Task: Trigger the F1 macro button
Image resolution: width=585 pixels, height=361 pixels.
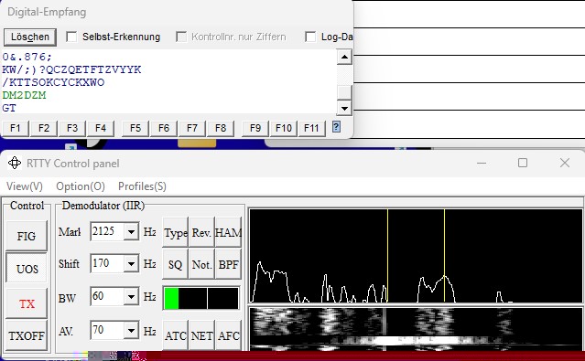Action: click(16, 129)
